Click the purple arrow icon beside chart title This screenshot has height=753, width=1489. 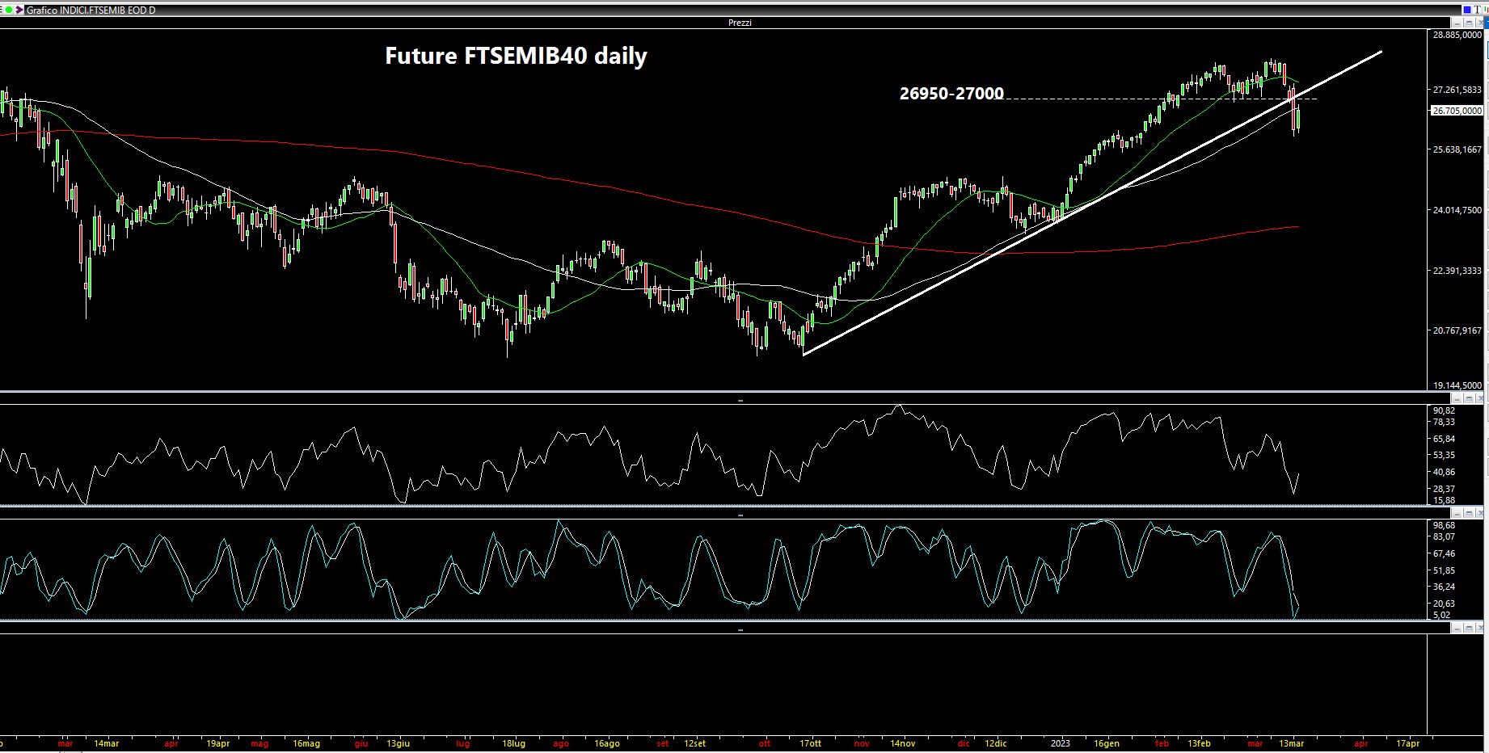pyautogui.click(x=19, y=10)
